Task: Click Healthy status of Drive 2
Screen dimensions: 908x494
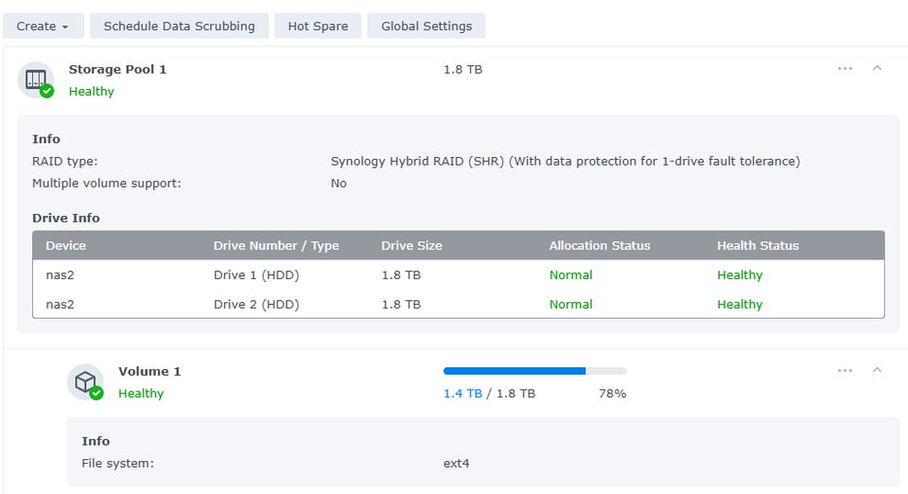Action: 740,304
